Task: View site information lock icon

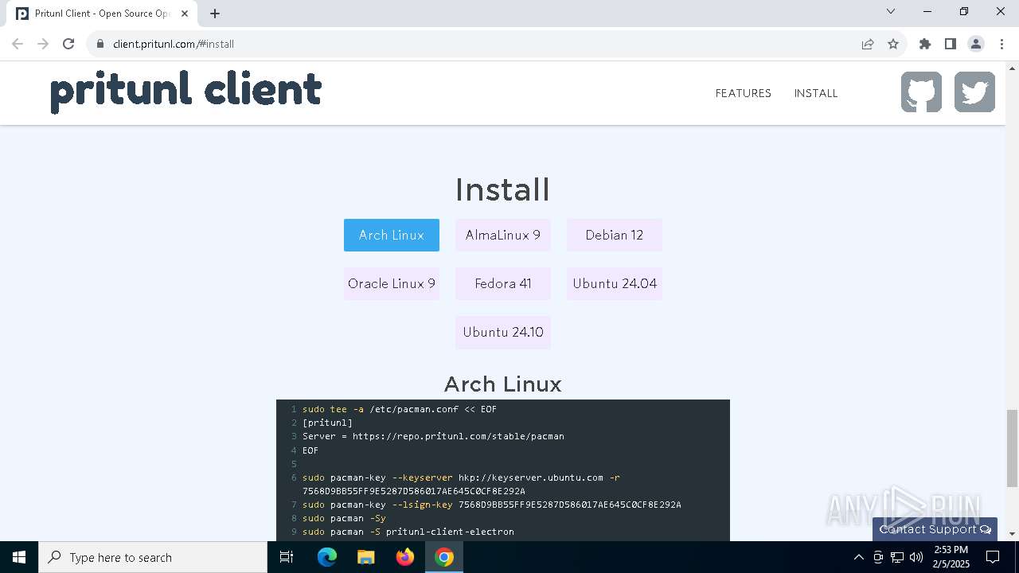Action: click(x=100, y=44)
